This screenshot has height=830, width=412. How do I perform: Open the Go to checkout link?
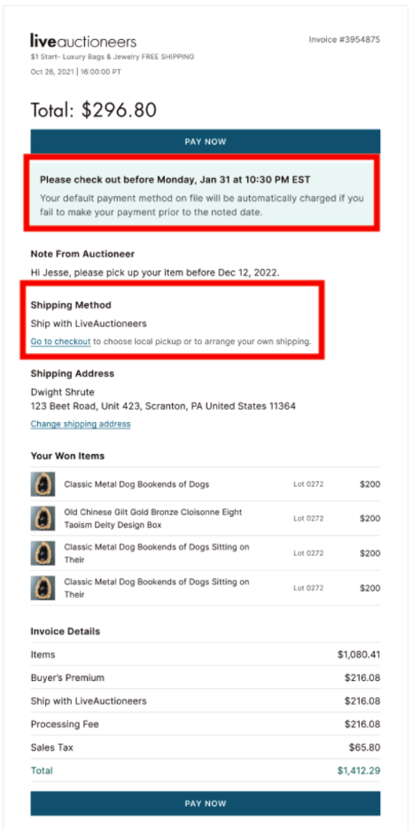60,341
